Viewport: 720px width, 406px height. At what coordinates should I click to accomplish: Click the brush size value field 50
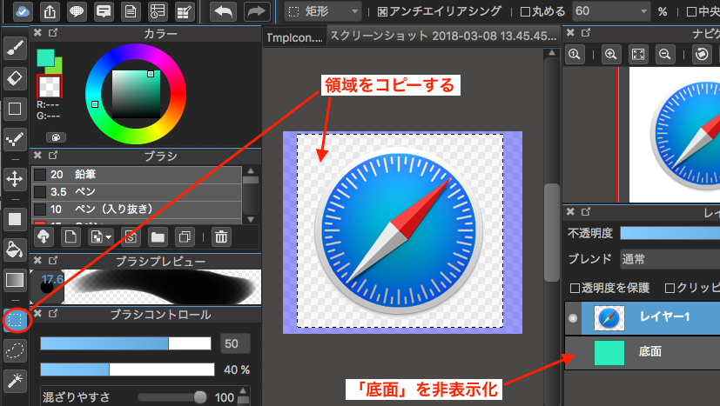point(235,343)
